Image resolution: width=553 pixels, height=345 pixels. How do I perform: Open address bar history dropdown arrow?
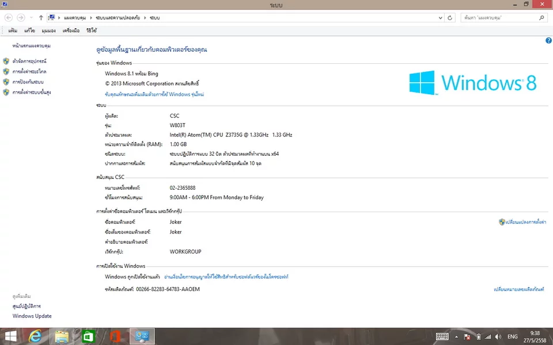click(x=441, y=18)
